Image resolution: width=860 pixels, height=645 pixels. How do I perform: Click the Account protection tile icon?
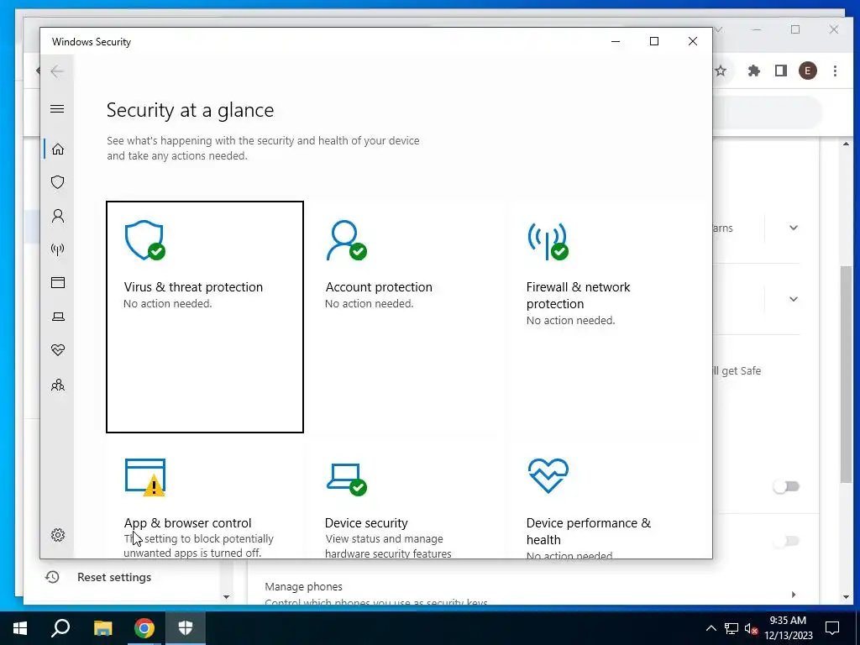[346, 240]
